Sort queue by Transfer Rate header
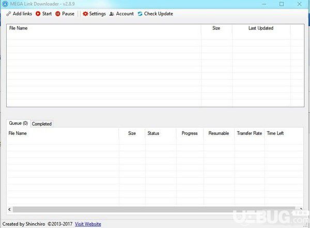 click(x=250, y=133)
